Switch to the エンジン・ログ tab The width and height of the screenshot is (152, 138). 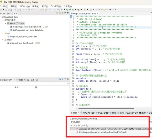tap(132, 113)
